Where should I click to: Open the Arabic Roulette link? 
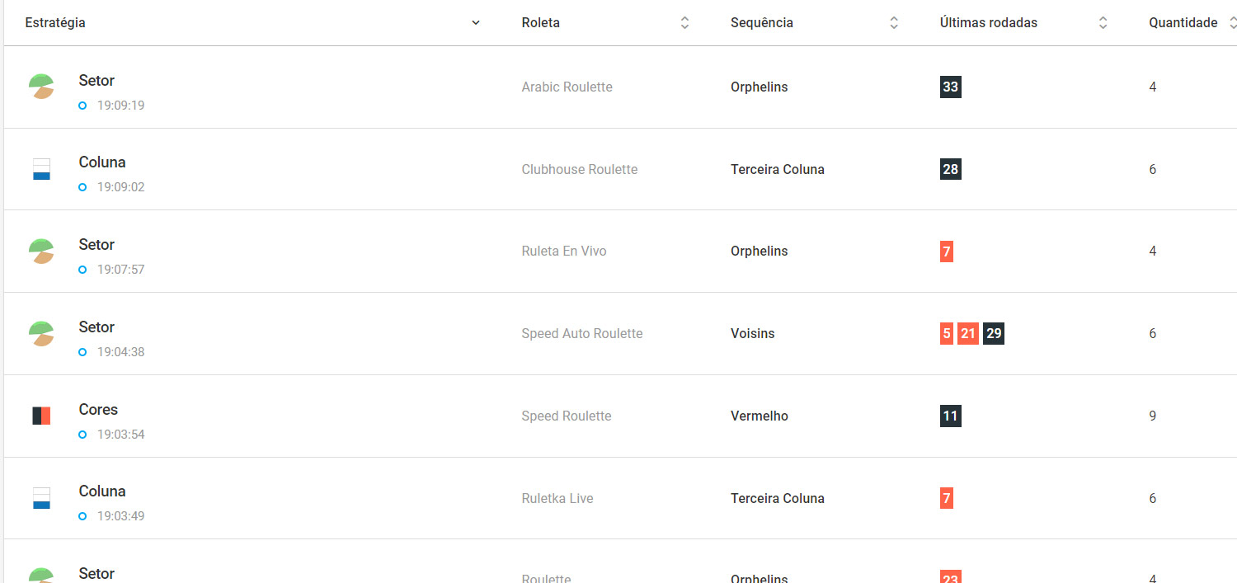[x=567, y=87]
